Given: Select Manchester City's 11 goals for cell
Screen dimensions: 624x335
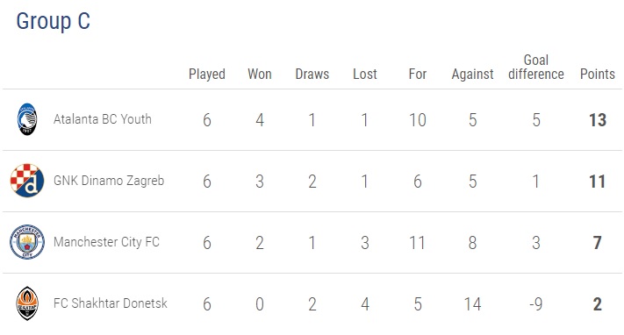Looking at the screenshot, I should coord(418,243).
